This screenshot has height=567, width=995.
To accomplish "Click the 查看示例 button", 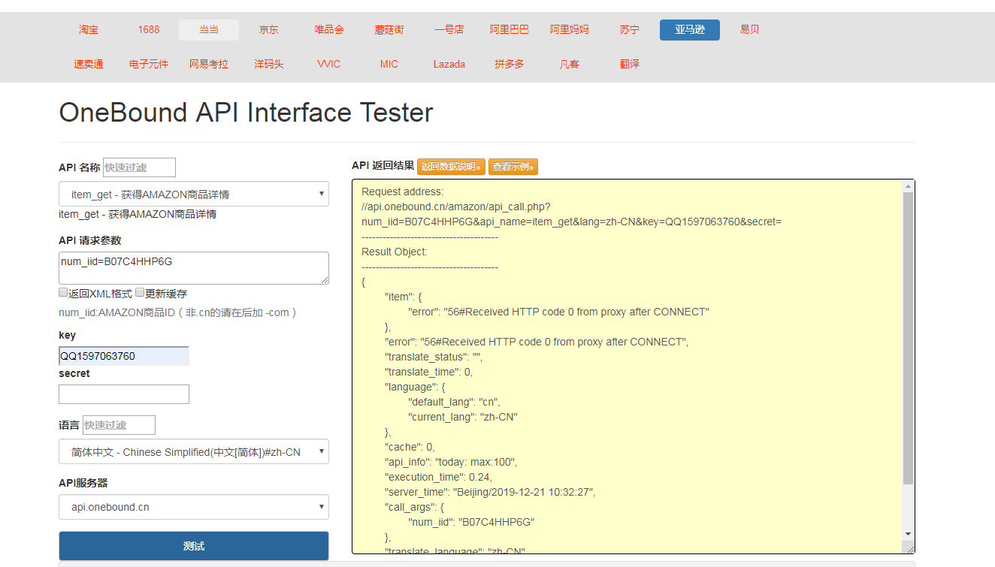I will 513,167.
